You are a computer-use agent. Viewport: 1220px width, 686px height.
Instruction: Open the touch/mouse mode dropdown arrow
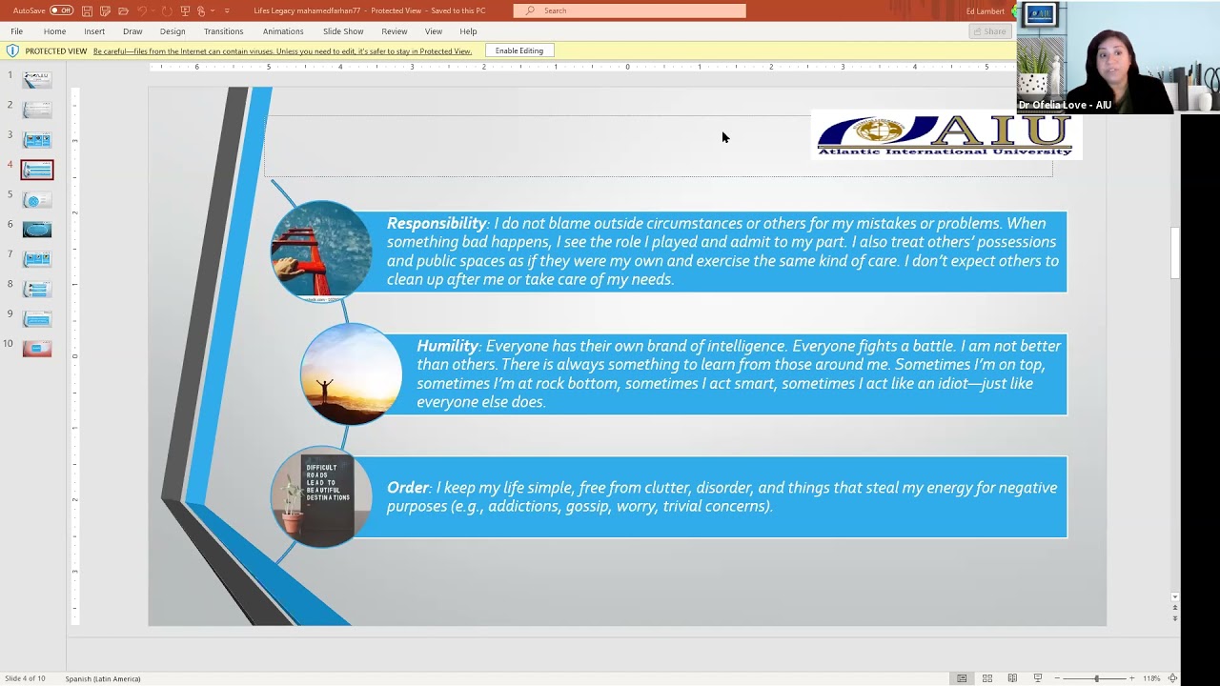[212, 10]
